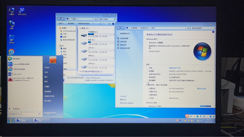This screenshot has width=244, height=137.
Task: Open 控制面板 from the Start menu
Action: pos(48,92)
